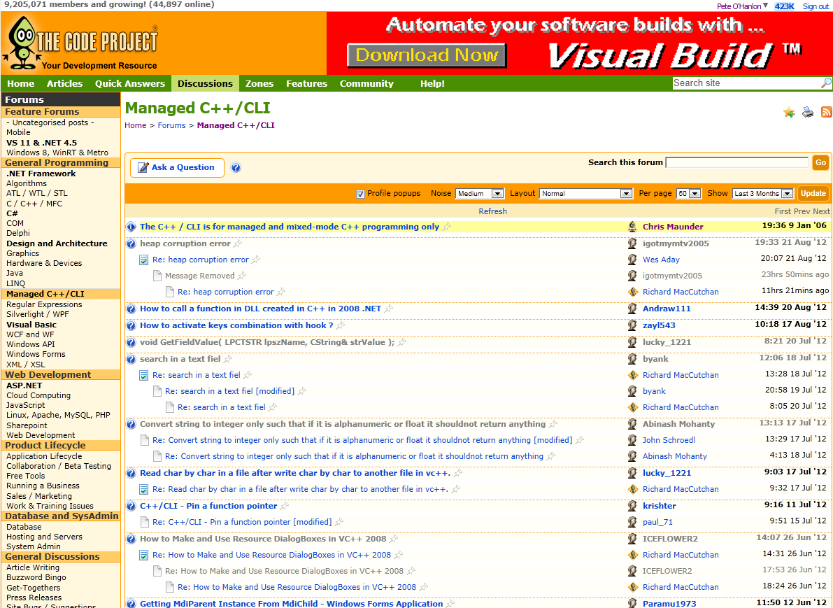Click the Search this forum input field
The height and width of the screenshot is (608, 833).
(737, 162)
